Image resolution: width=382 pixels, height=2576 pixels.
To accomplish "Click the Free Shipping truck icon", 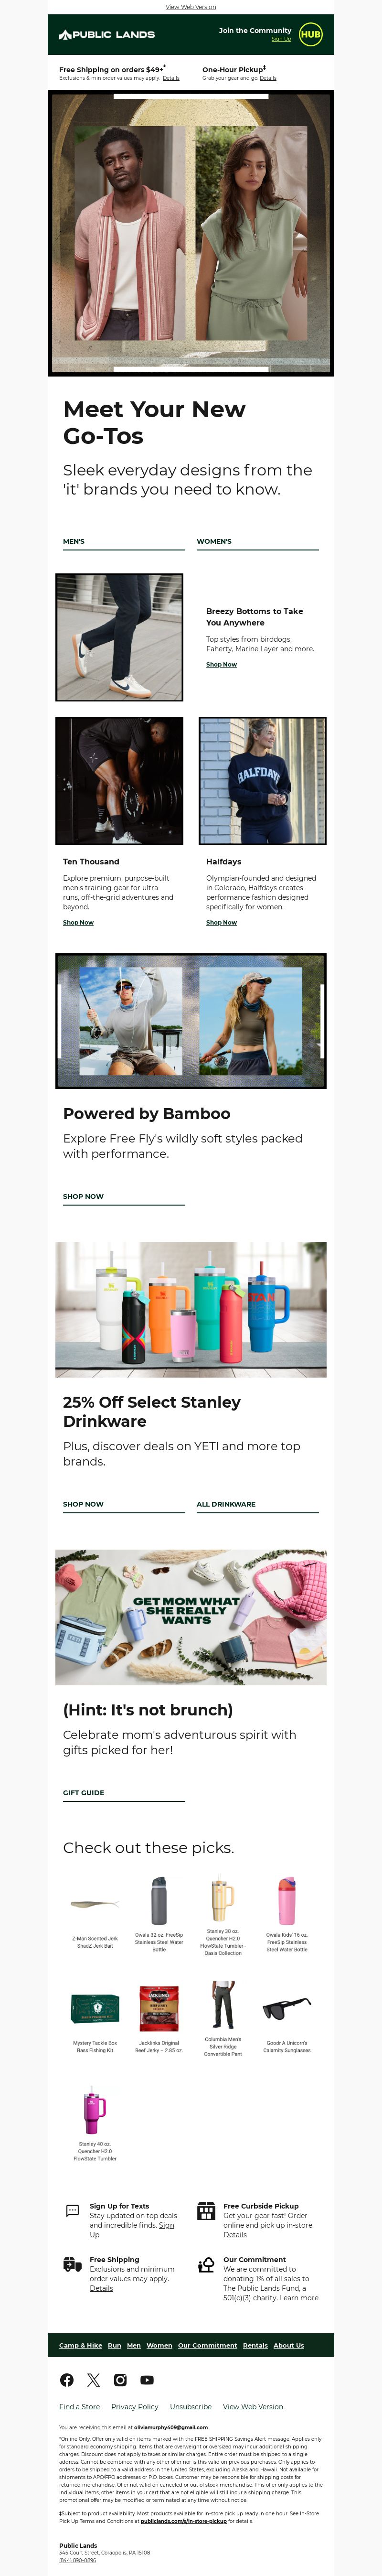I will click(72, 2265).
